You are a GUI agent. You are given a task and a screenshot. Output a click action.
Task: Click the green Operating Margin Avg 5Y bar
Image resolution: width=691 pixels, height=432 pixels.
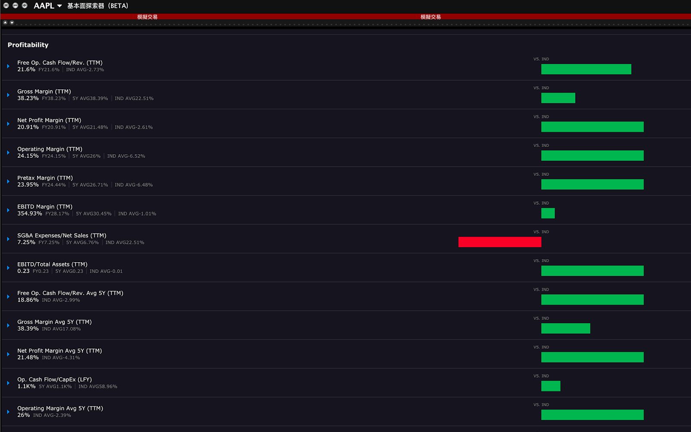pyautogui.click(x=593, y=415)
